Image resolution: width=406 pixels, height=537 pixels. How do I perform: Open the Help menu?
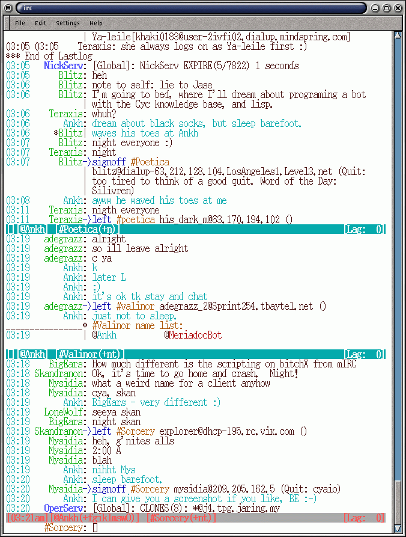95,23
